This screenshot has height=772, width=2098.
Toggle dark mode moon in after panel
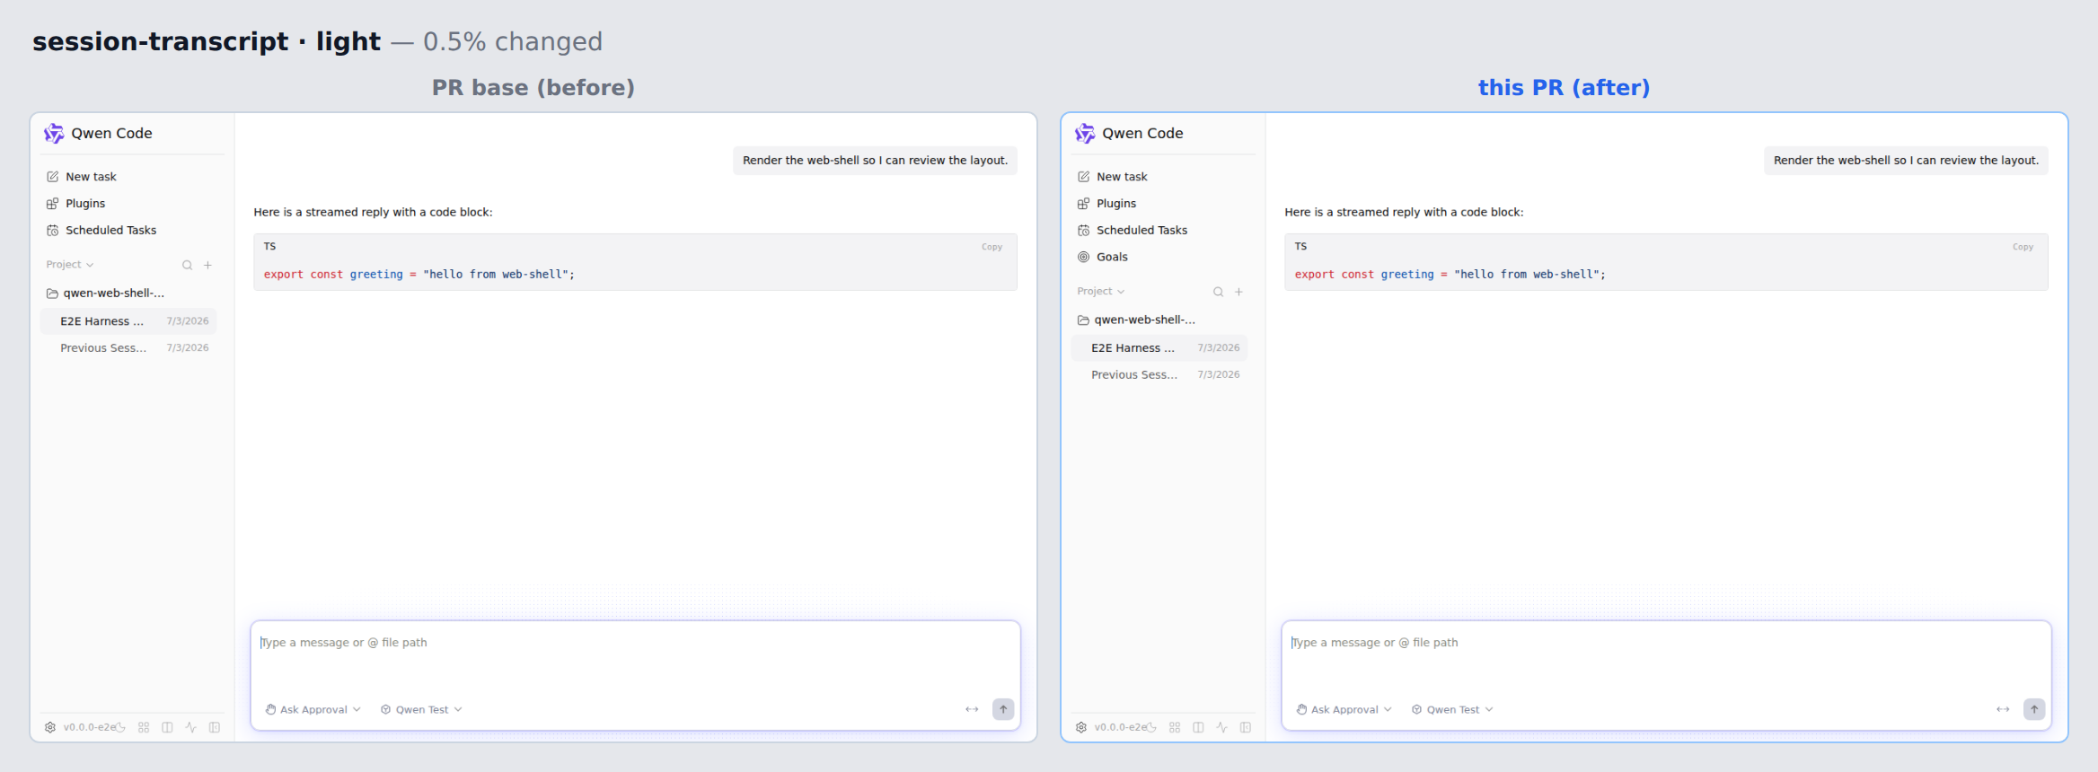click(1151, 727)
